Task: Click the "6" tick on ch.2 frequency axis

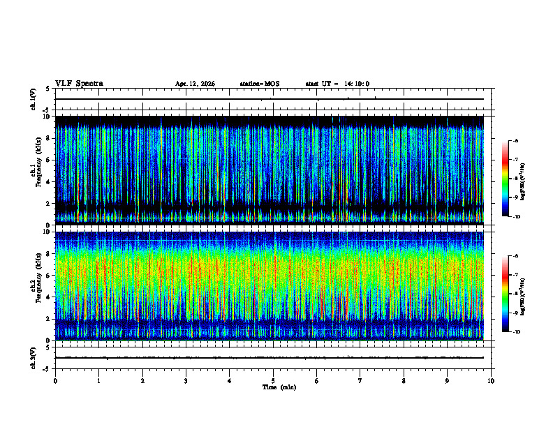Action: tap(49, 276)
